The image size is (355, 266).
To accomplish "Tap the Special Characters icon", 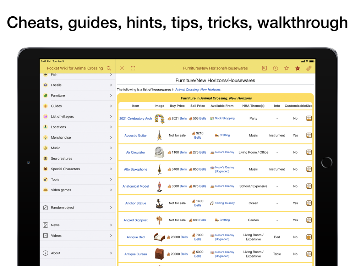I will point(45,169).
